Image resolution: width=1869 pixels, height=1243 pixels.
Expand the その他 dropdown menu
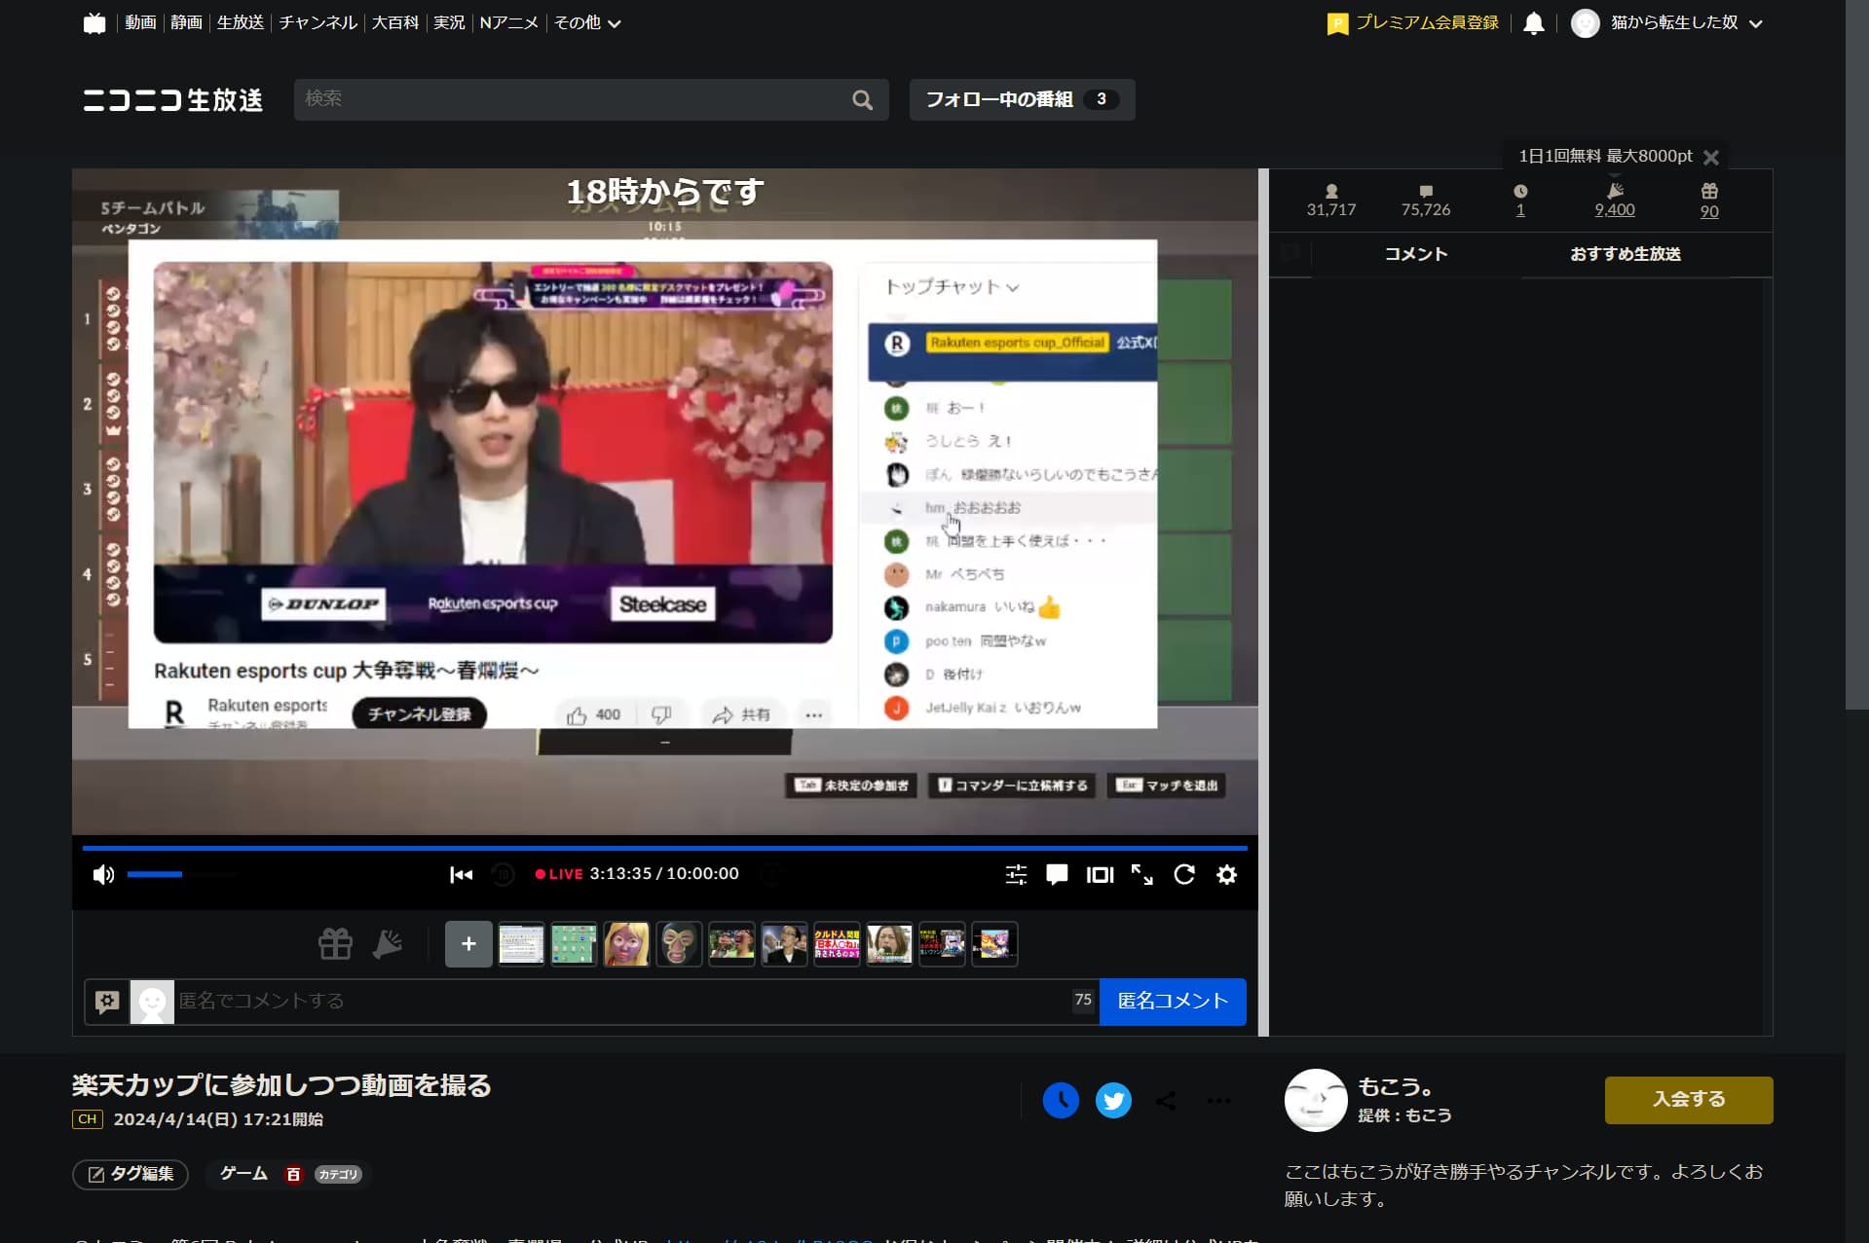coord(587,22)
